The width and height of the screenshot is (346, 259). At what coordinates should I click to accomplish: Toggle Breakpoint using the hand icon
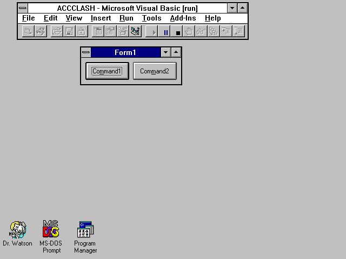coord(189,32)
